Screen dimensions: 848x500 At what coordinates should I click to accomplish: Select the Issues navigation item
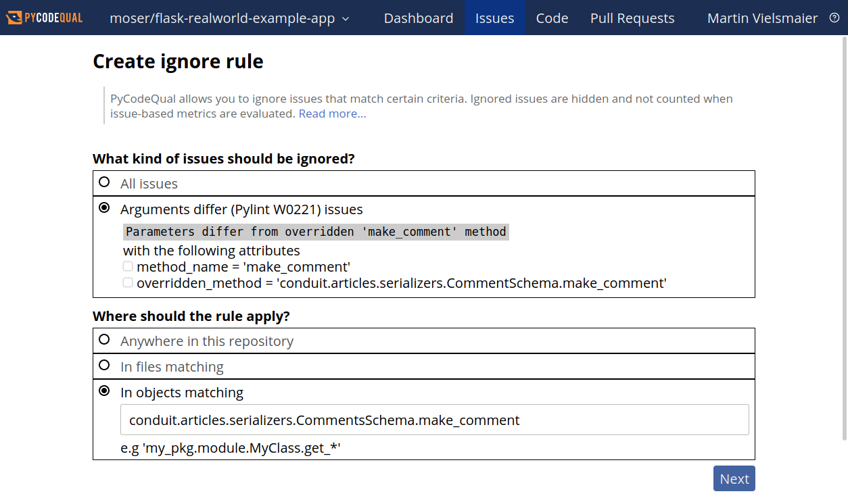click(x=494, y=18)
